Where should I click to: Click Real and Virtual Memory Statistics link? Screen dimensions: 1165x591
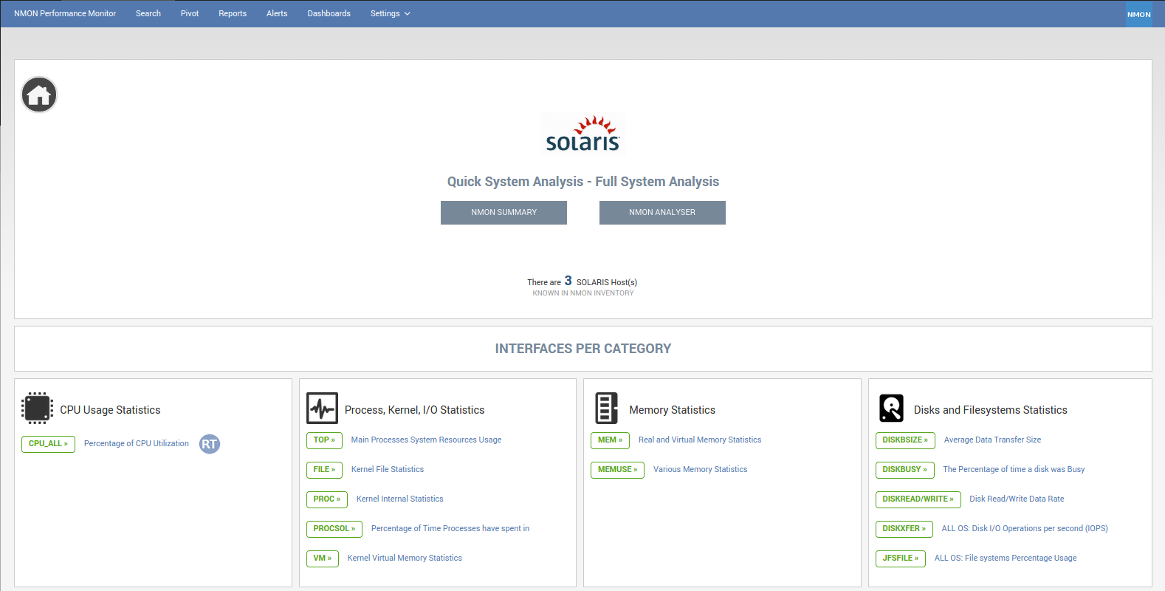point(700,440)
